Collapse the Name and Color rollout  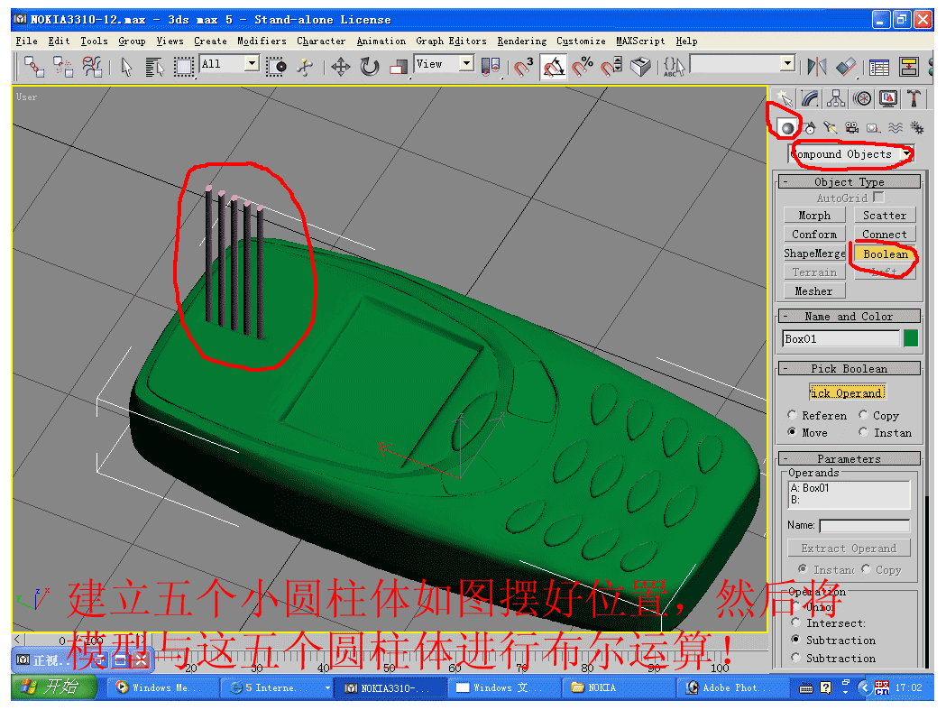click(849, 317)
